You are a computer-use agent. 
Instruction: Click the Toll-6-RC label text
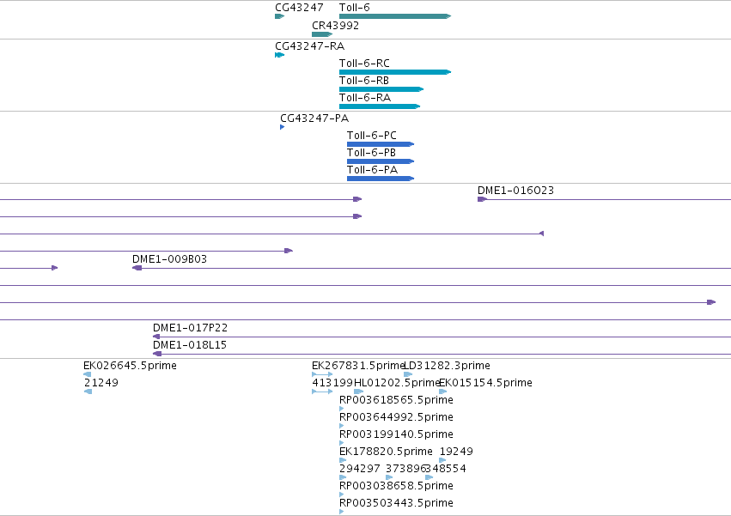tap(364, 64)
